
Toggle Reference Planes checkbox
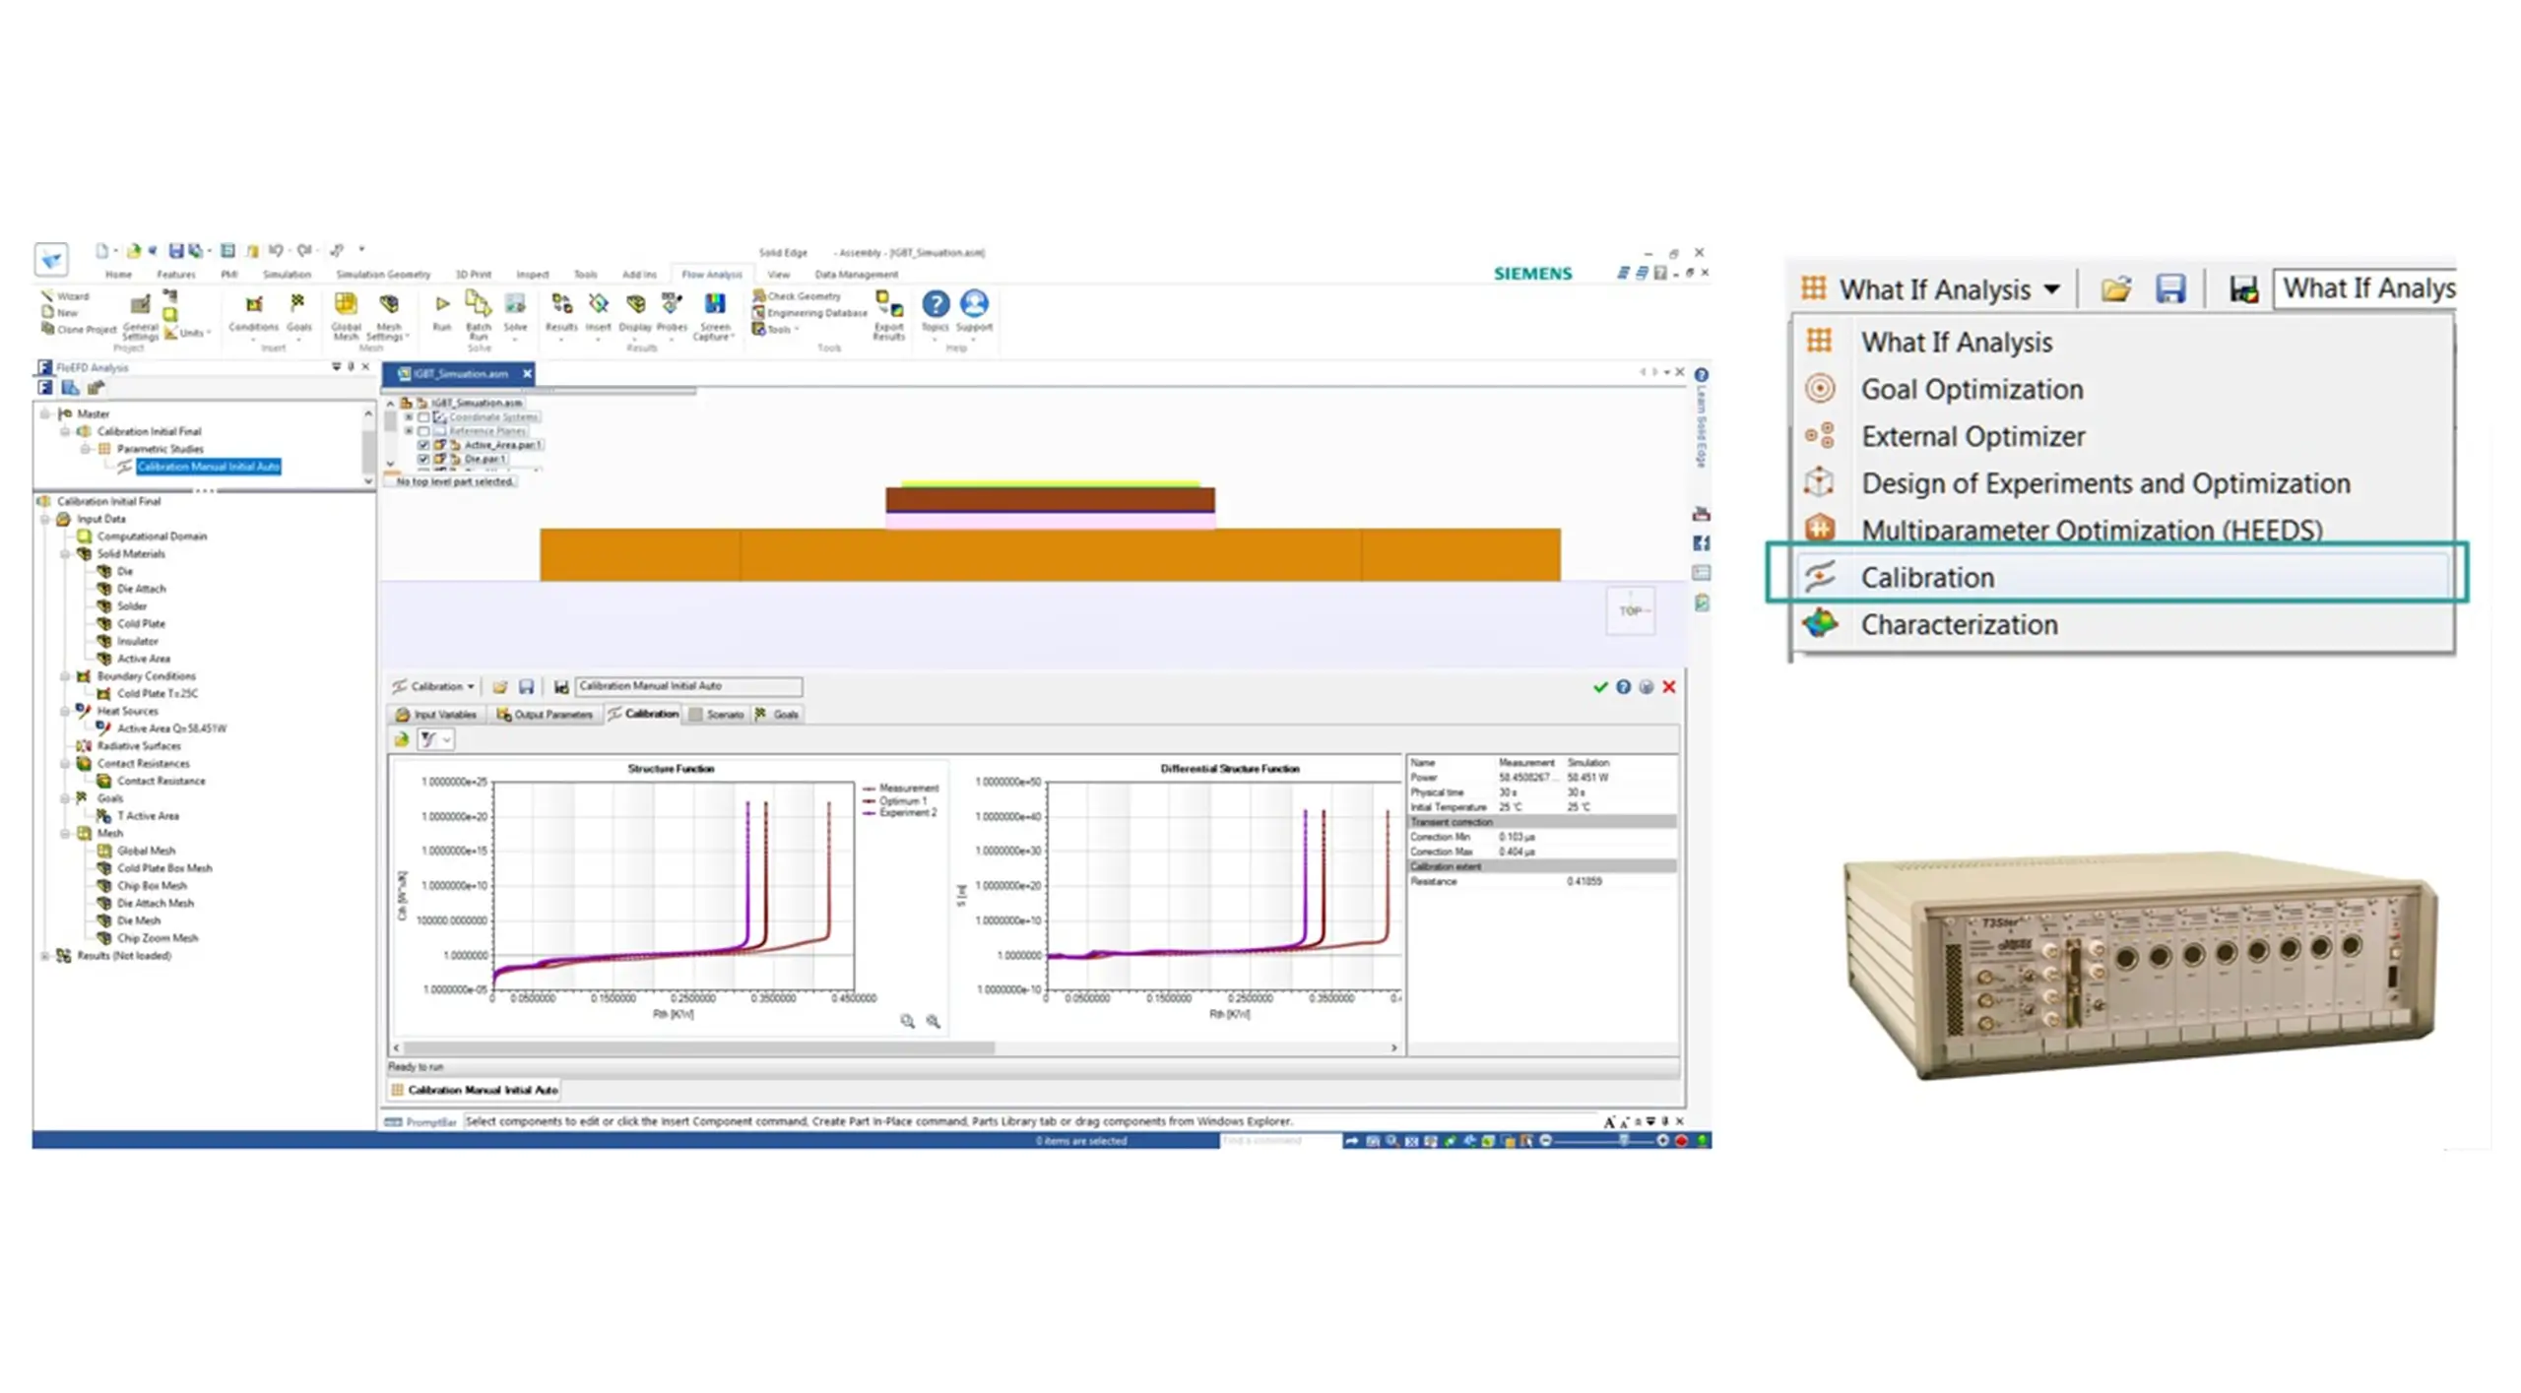tap(423, 431)
